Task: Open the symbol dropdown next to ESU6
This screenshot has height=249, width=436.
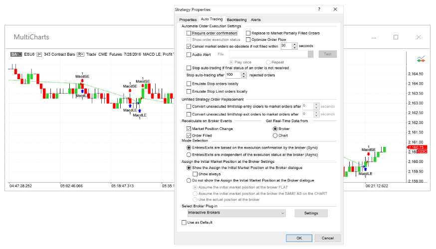Action: 39,54
